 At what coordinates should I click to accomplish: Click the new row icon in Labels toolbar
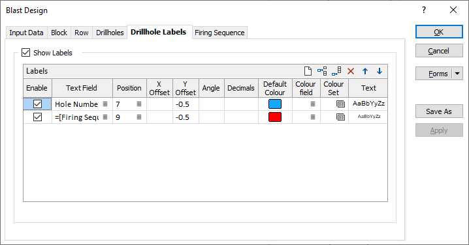(x=308, y=71)
